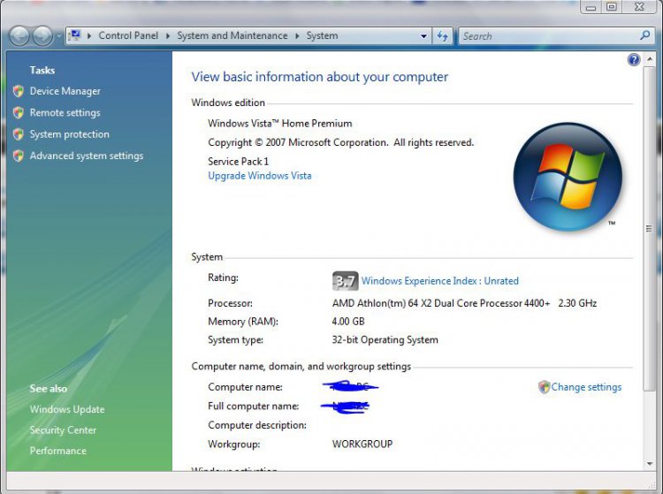This screenshot has width=663, height=494.
Task: Refresh the page with refresh icon
Action: 442,36
